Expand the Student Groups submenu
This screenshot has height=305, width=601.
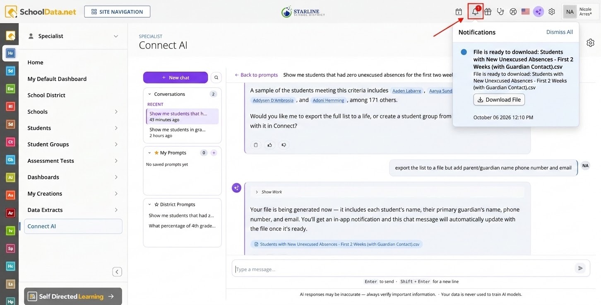coord(116,145)
